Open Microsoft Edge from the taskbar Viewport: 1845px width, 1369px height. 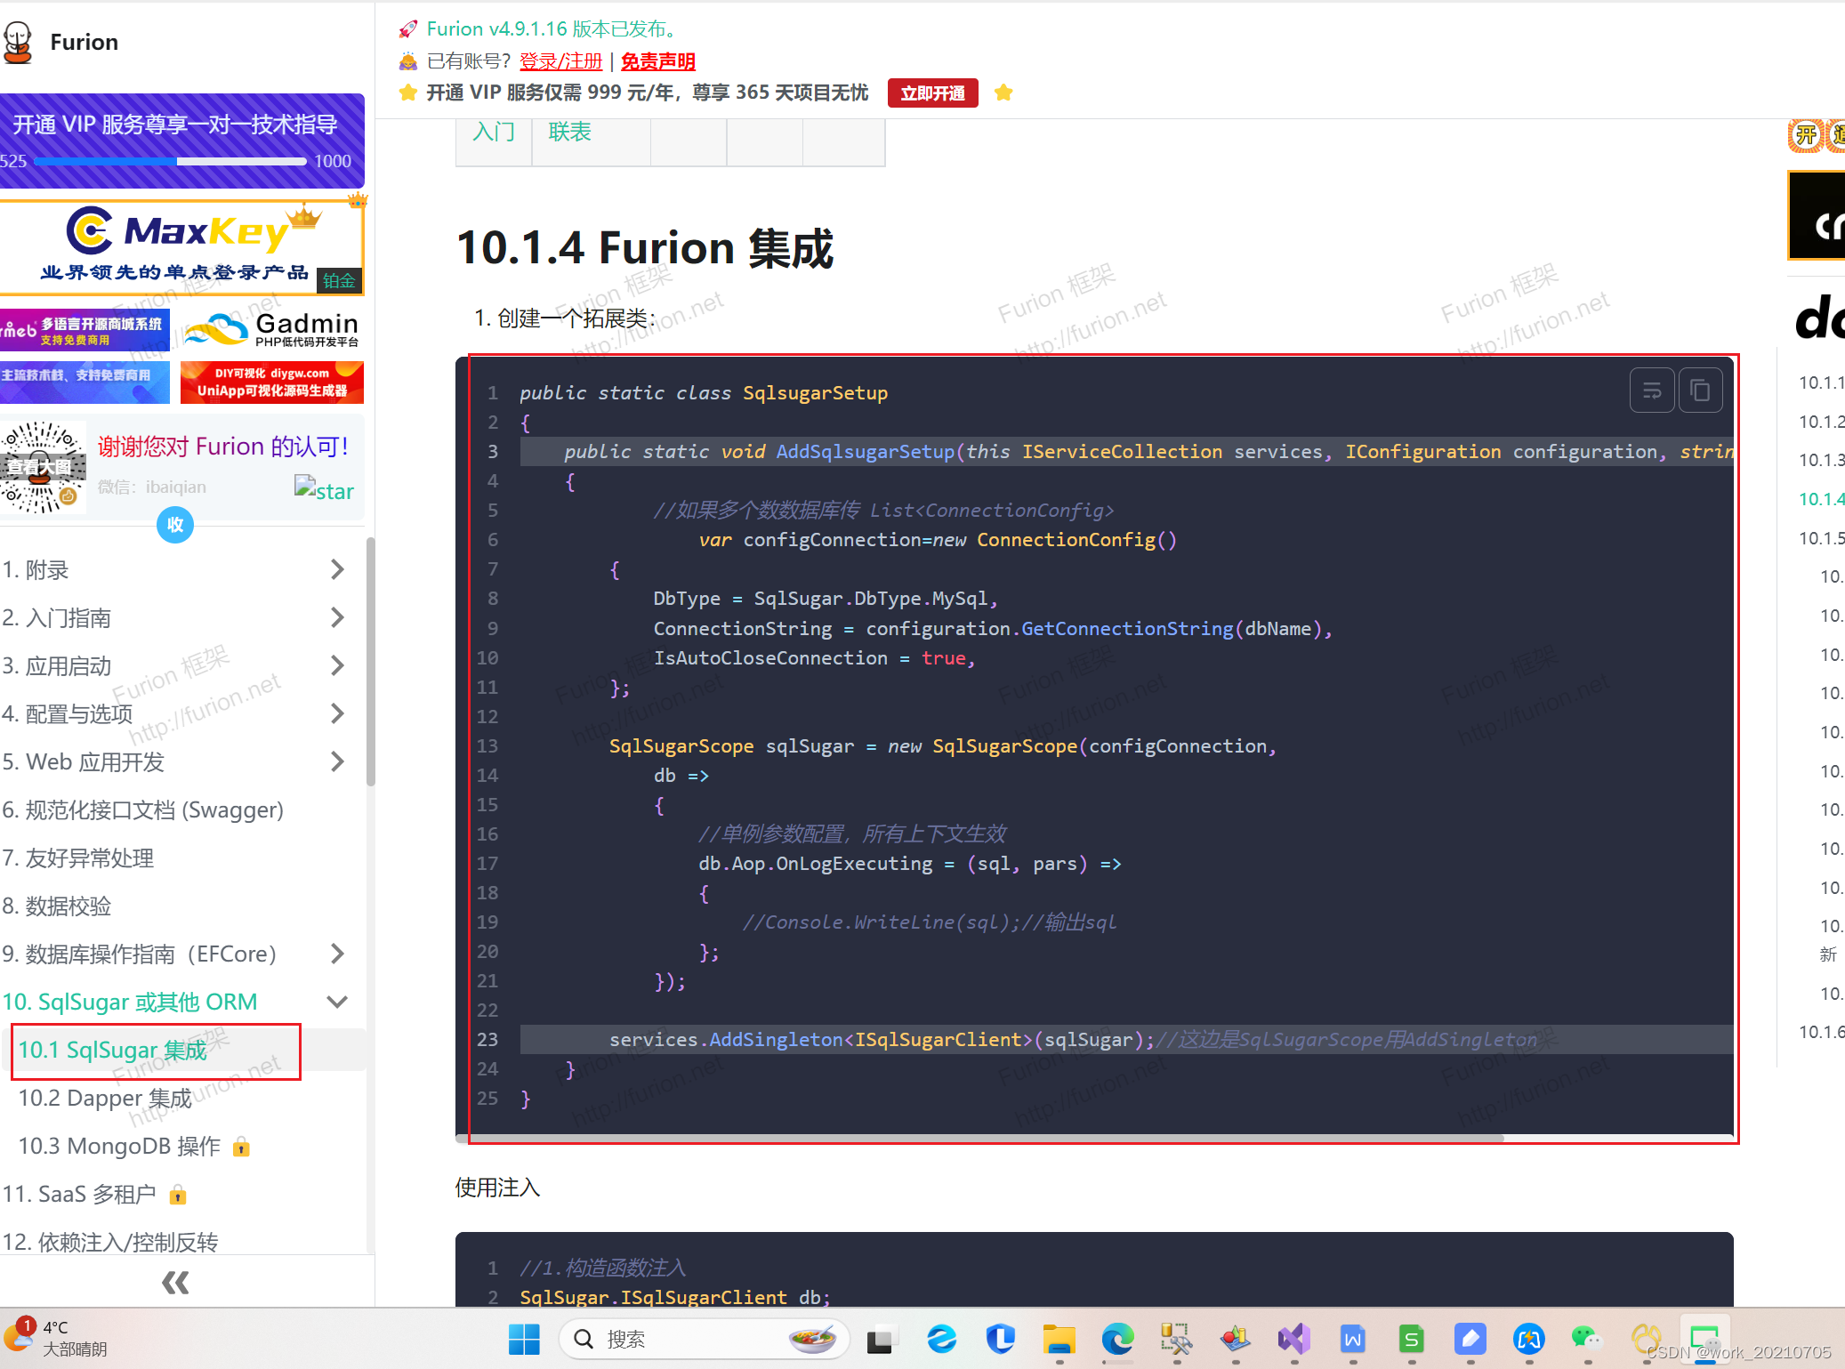click(x=1118, y=1341)
